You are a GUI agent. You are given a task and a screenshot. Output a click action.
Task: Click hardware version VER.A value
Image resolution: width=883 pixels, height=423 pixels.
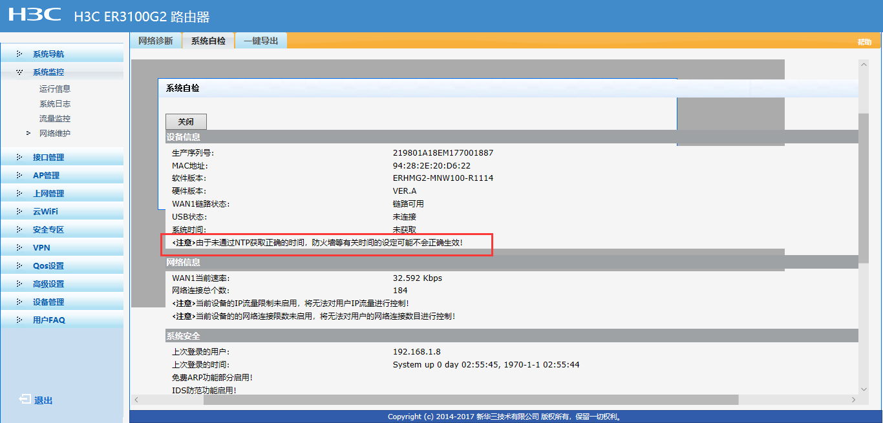pyautogui.click(x=405, y=191)
